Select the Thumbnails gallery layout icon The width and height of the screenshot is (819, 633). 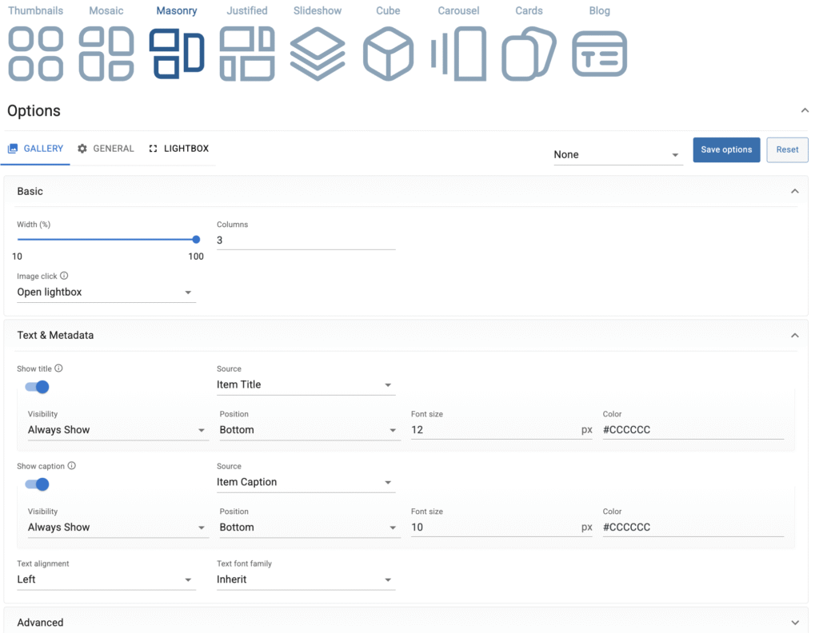36,54
